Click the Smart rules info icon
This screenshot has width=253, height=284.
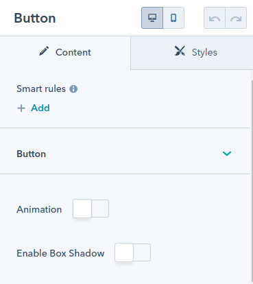(x=73, y=88)
